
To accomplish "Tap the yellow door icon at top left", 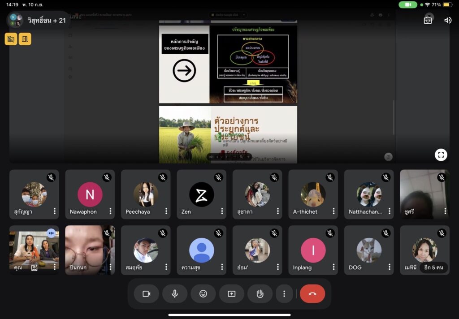I will 25,39.
